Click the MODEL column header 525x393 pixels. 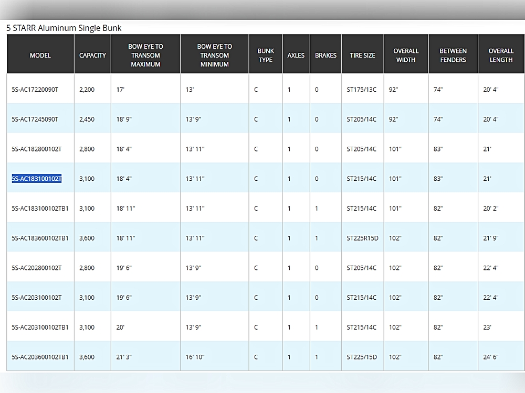click(x=40, y=56)
